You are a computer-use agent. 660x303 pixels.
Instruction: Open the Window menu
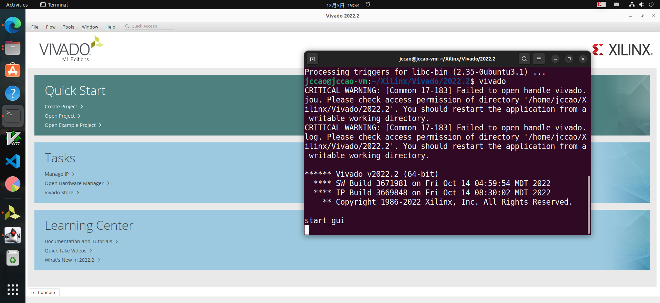90,27
